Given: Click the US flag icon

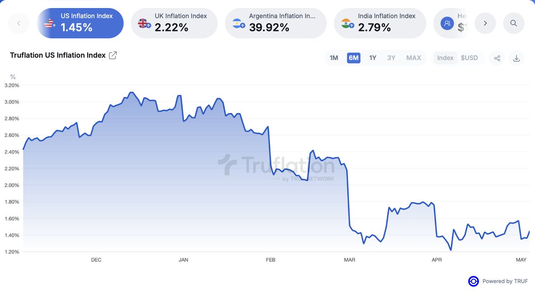Looking at the screenshot, I should (x=49, y=23).
